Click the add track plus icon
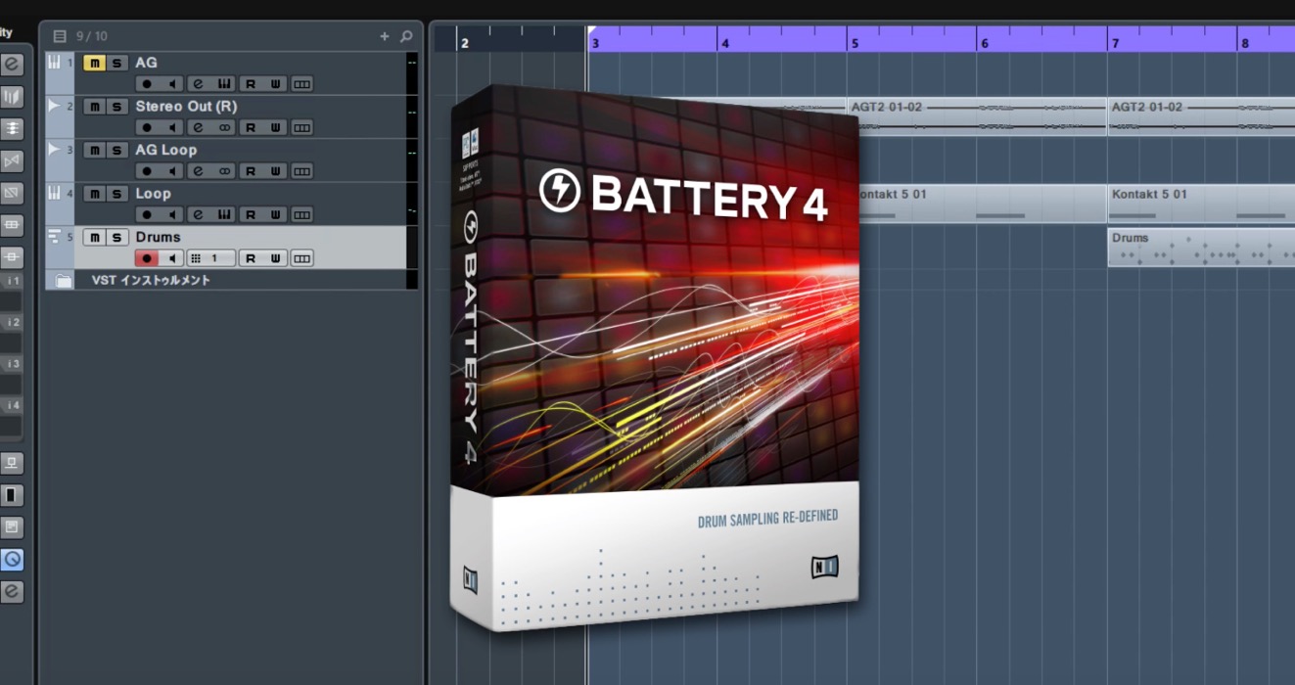Image resolution: width=1295 pixels, height=685 pixels. (385, 36)
